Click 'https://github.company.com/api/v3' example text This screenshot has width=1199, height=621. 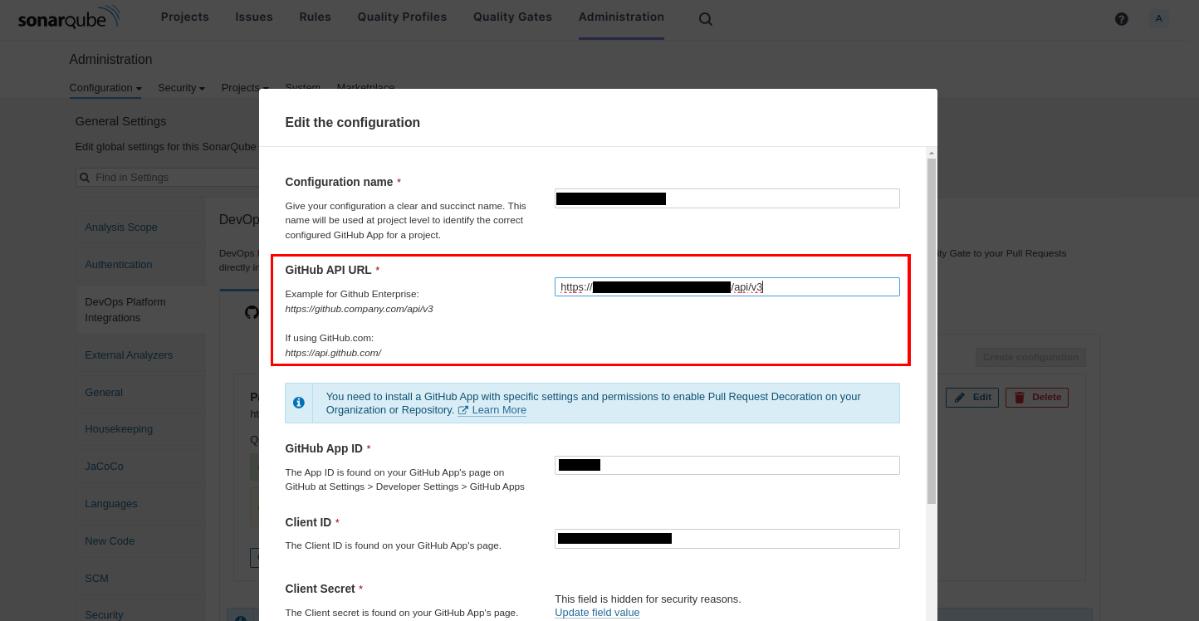[359, 309]
